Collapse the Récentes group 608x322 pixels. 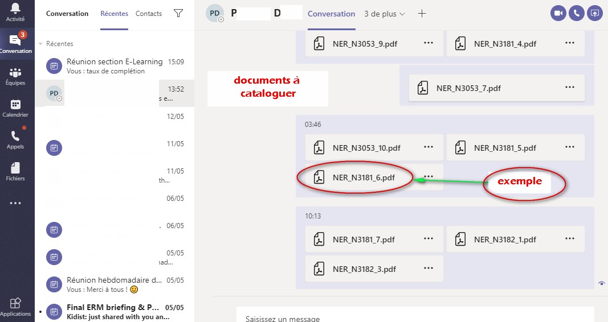40,44
